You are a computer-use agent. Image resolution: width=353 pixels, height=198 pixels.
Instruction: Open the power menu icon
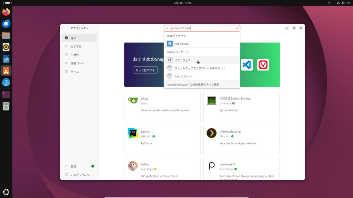click(349, 3)
